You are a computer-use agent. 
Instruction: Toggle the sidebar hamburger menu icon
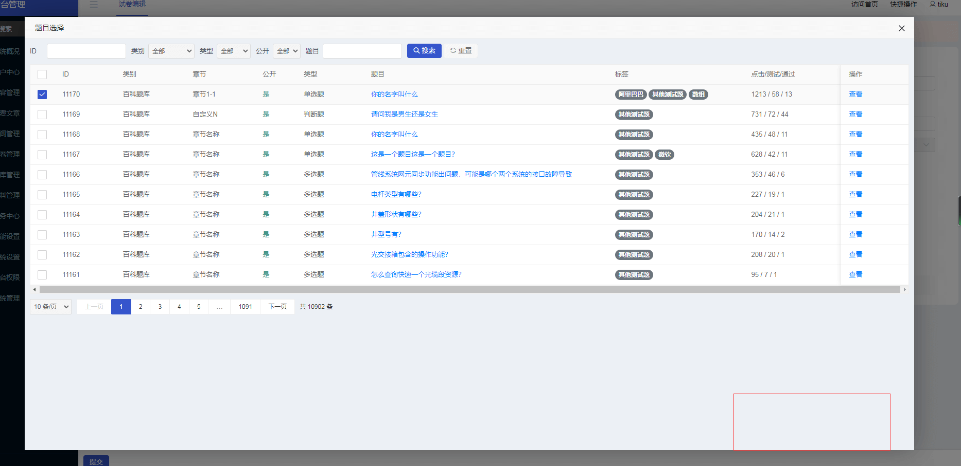(x=94, y=4)
